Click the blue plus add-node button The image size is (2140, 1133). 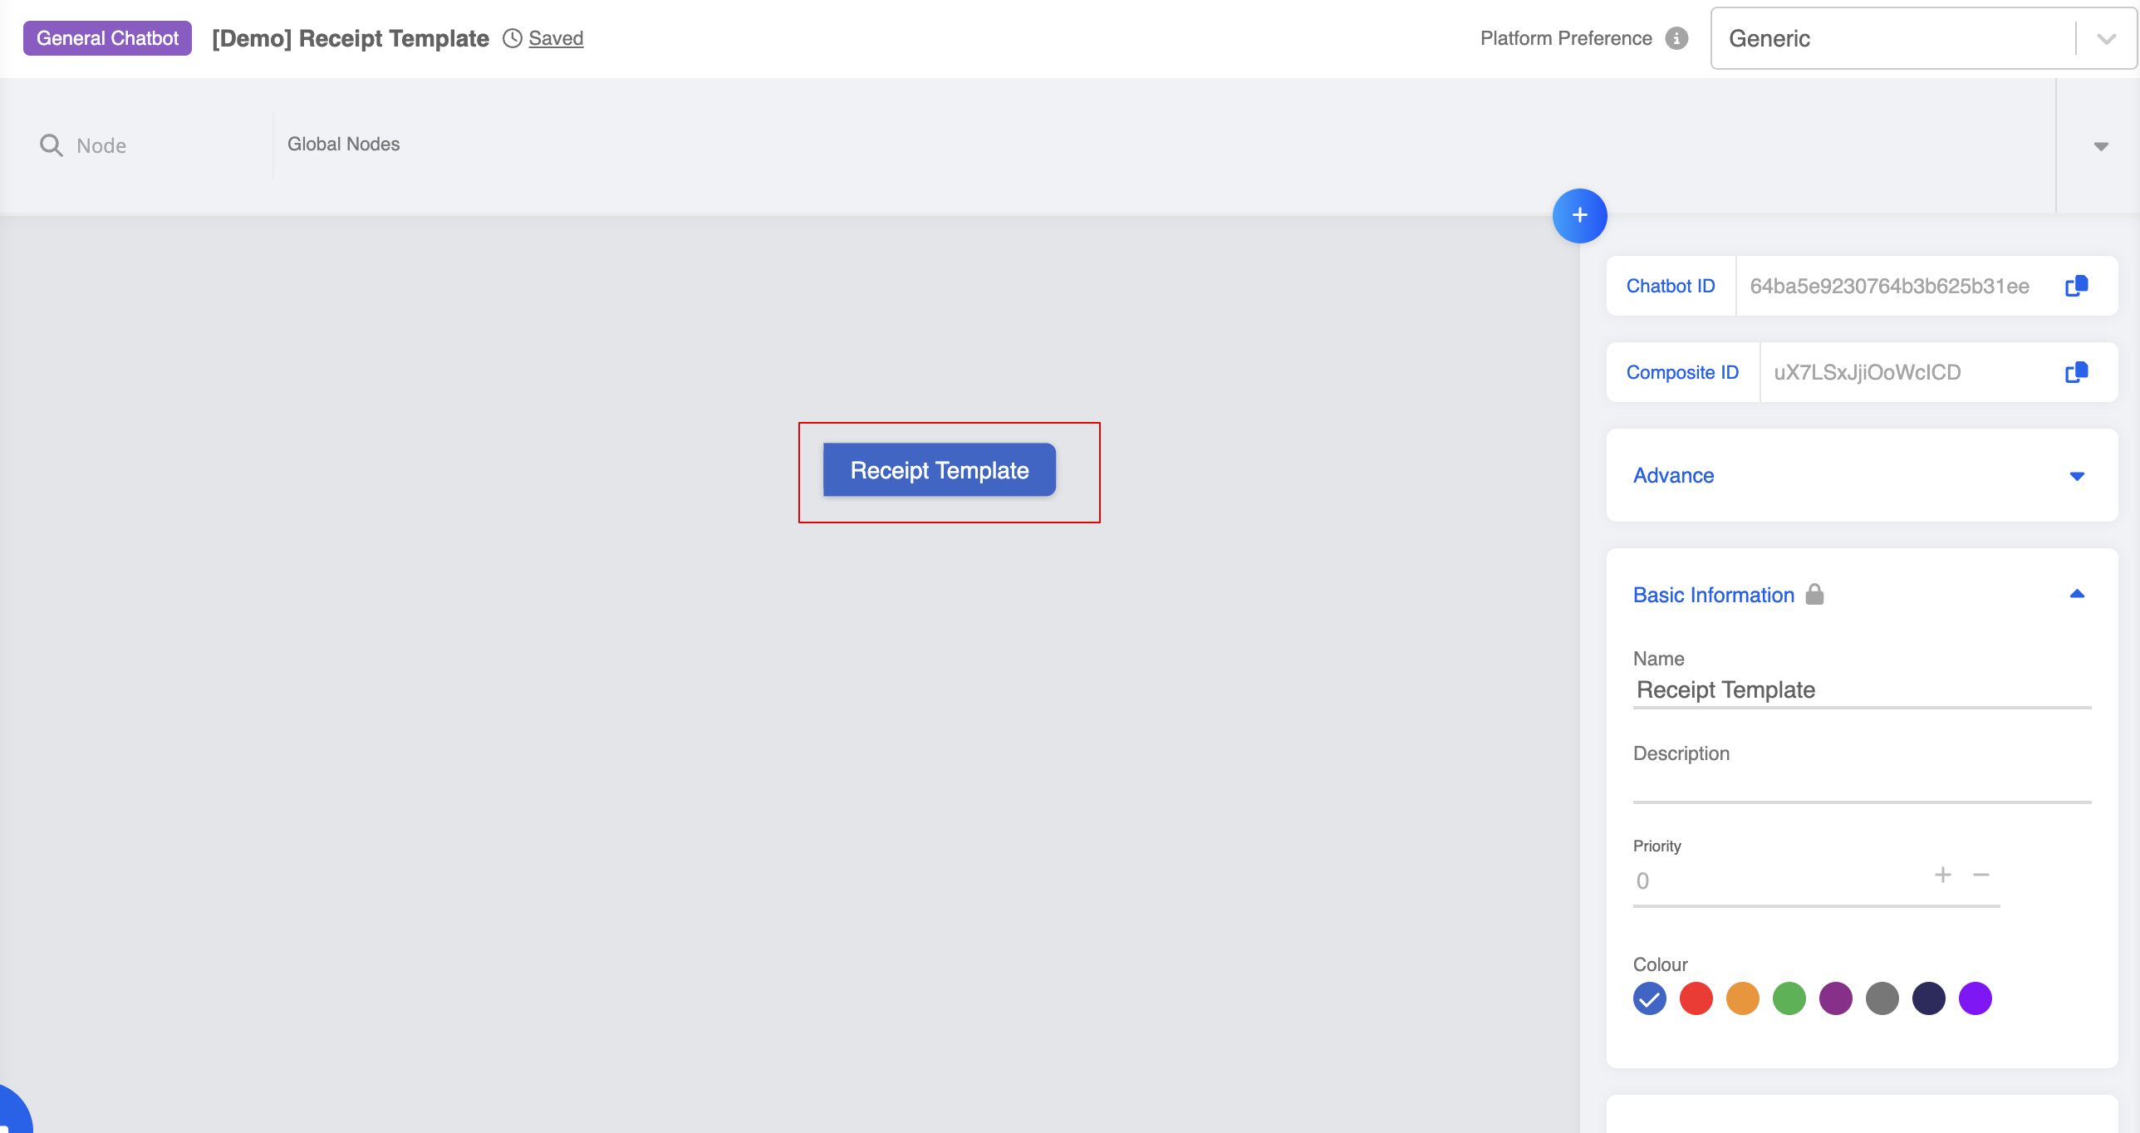1579,216
